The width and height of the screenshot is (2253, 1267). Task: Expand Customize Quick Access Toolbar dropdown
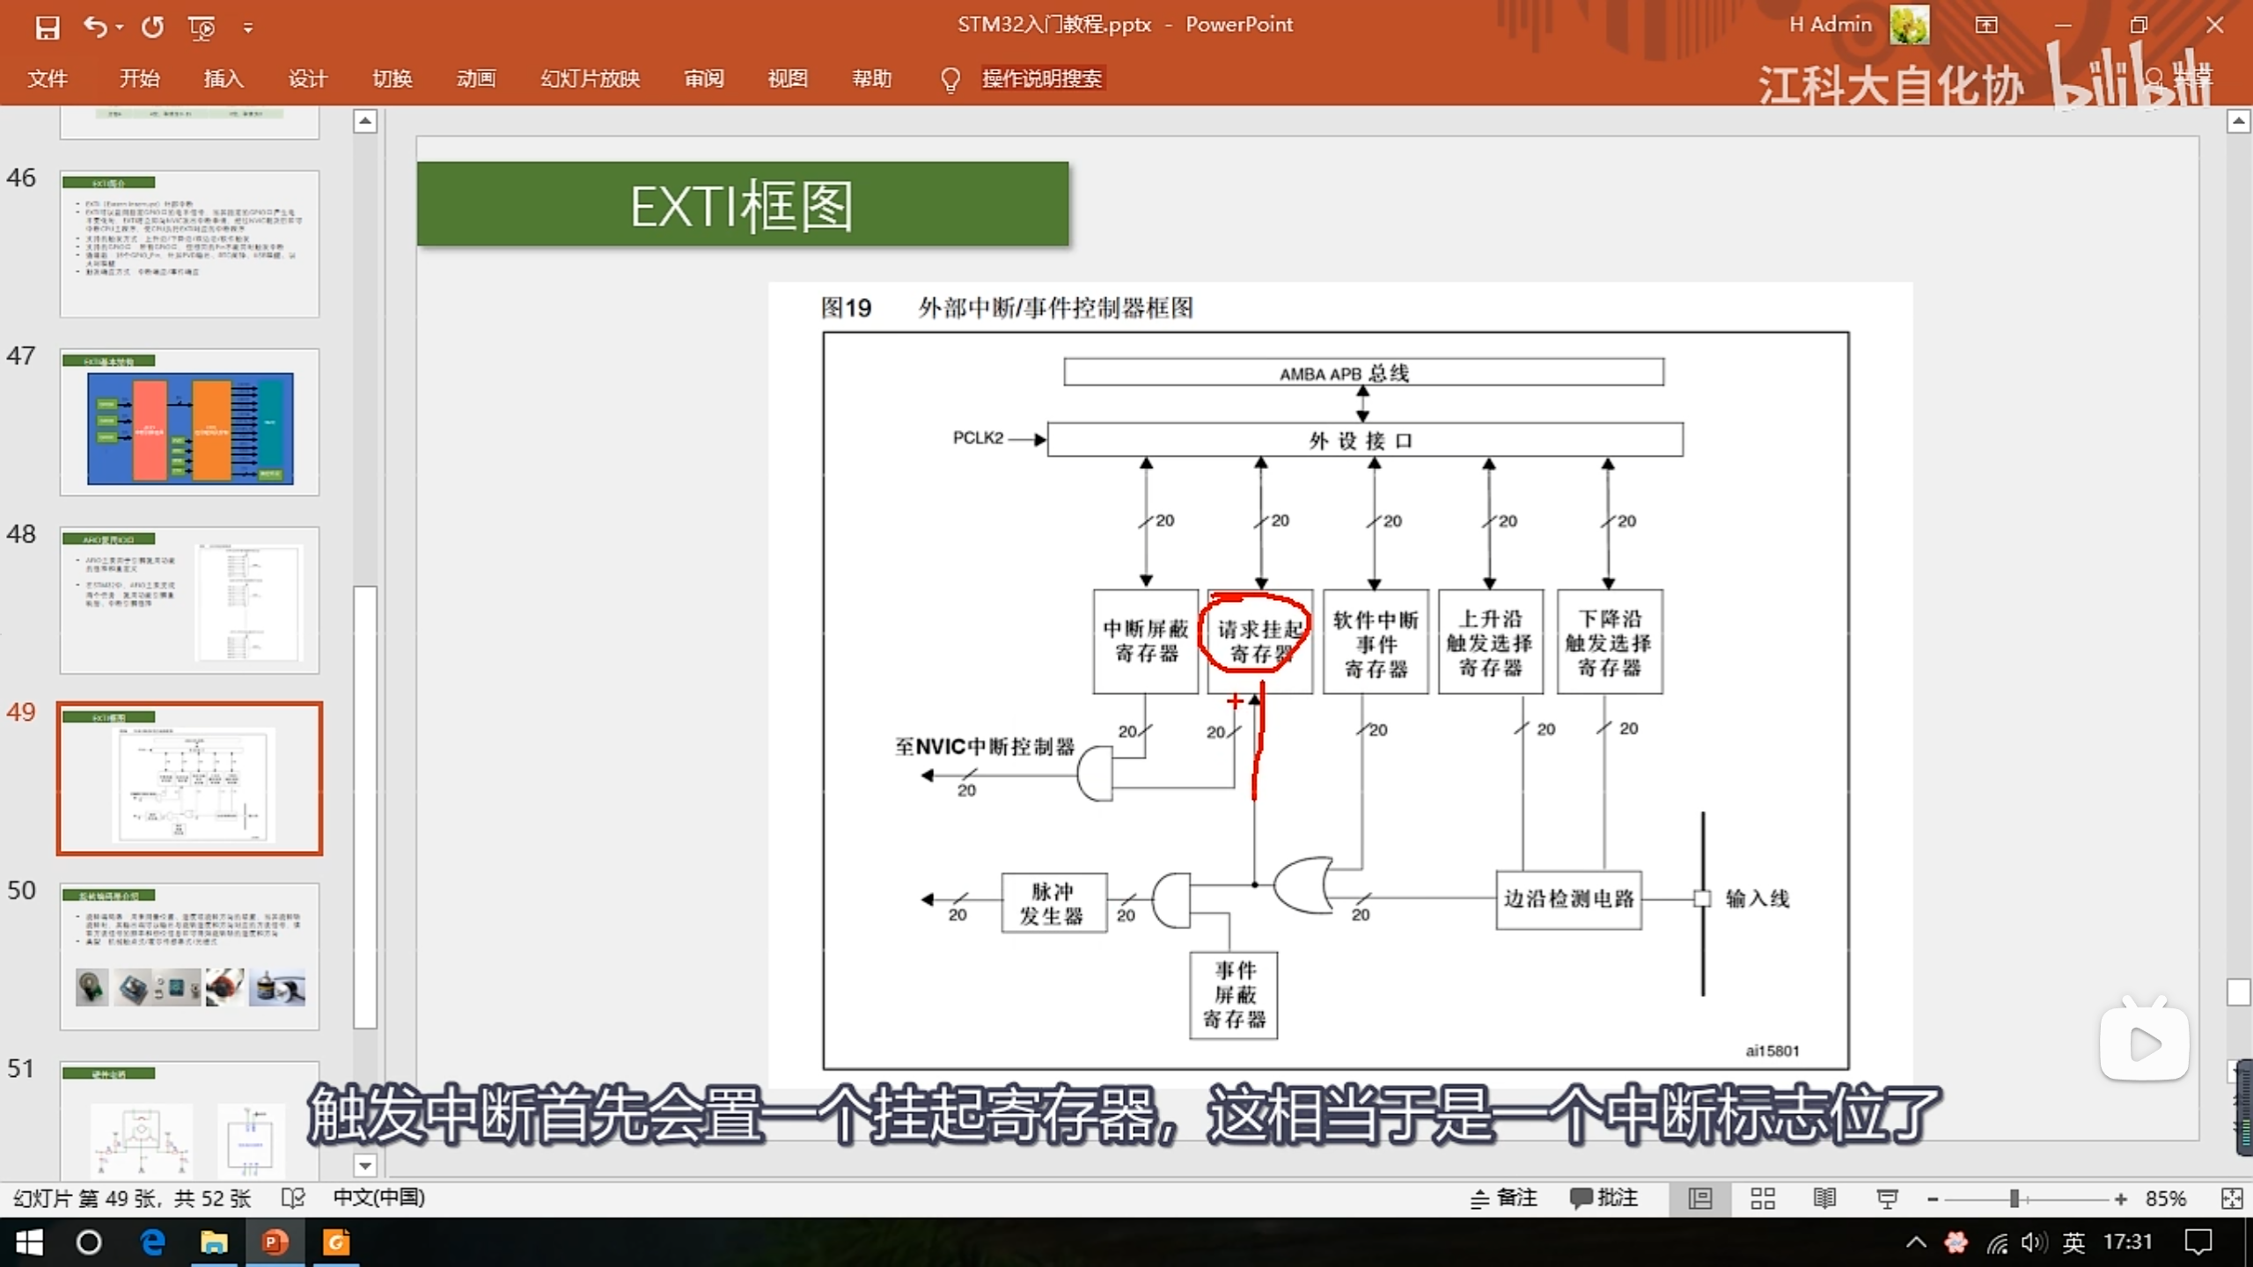(248, 29)
